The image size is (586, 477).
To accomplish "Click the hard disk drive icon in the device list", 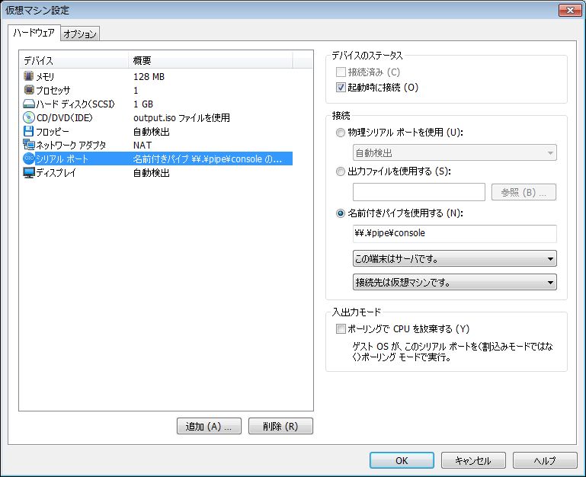I will [28, 104].
